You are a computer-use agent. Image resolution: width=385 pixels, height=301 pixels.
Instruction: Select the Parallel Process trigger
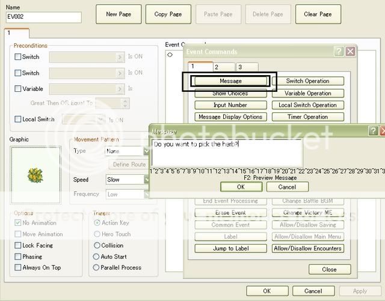point(97,268)
